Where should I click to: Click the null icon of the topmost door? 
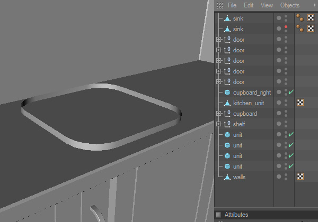(227, 40)
